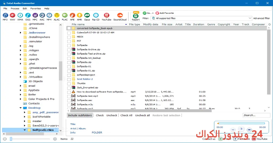Click the file list horizontal scrollbar
This screenshot has width=273, height=143.
point(140,111)
